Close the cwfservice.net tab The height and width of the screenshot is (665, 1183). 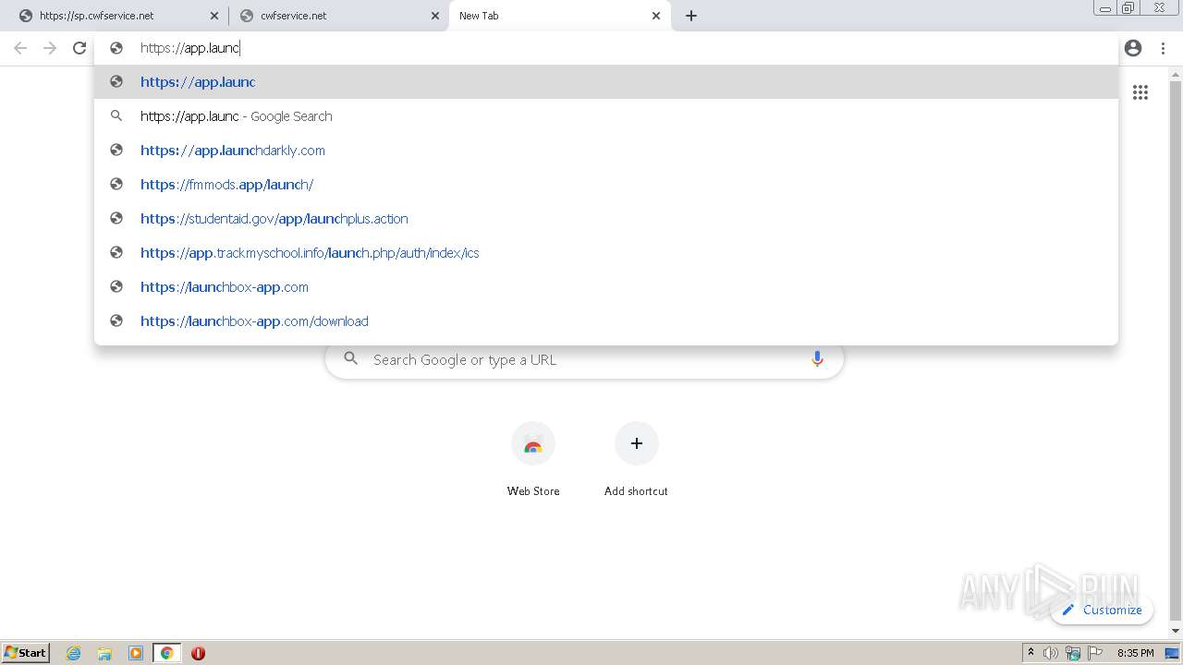click(435, 16)
